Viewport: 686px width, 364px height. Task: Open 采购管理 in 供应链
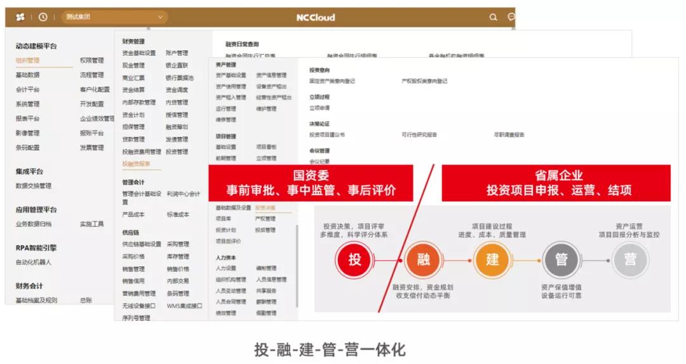click(178, 244)
